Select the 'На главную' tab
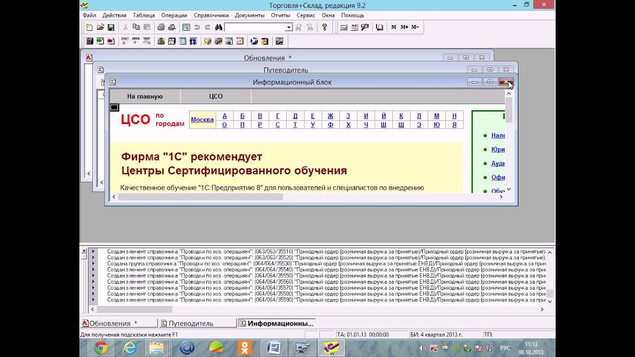Viewport: 635px width, 357px height. [145, 96]
